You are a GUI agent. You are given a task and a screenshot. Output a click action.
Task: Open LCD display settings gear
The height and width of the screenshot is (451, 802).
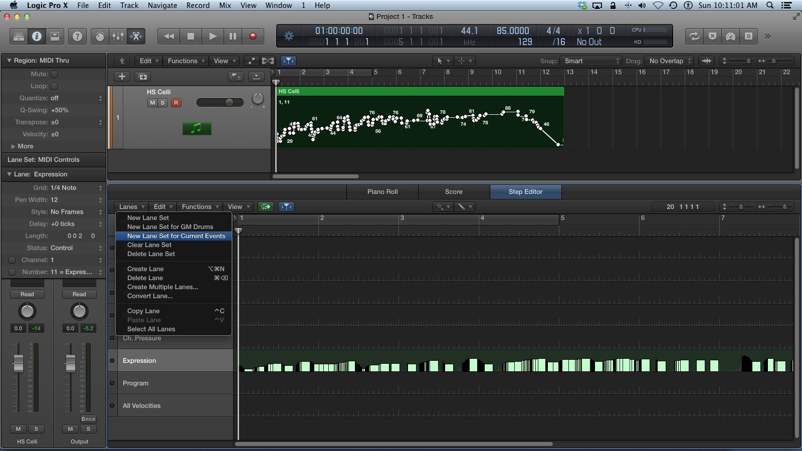click(x=289, y=36)
